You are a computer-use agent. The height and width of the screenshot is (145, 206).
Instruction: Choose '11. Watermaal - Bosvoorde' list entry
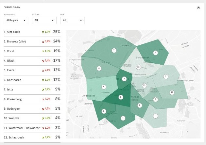coord(22,128)
